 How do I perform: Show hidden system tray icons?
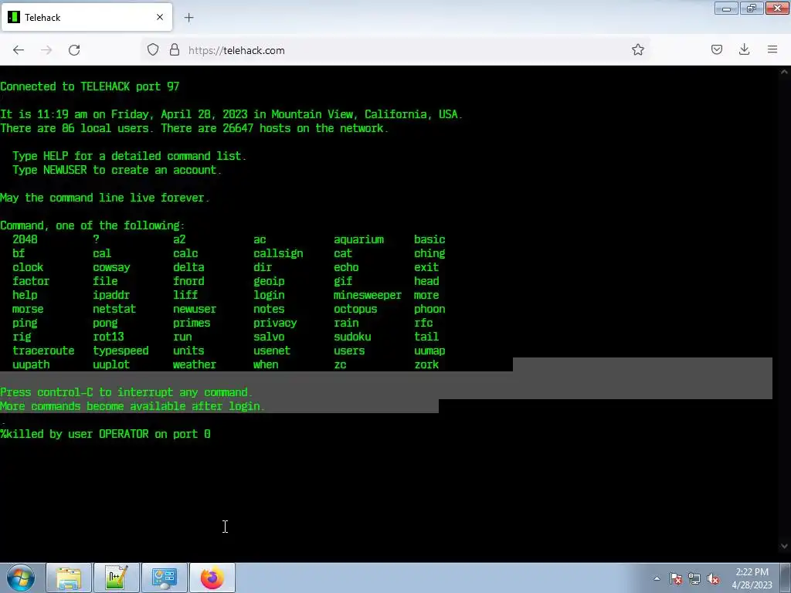tap(657, 578)
